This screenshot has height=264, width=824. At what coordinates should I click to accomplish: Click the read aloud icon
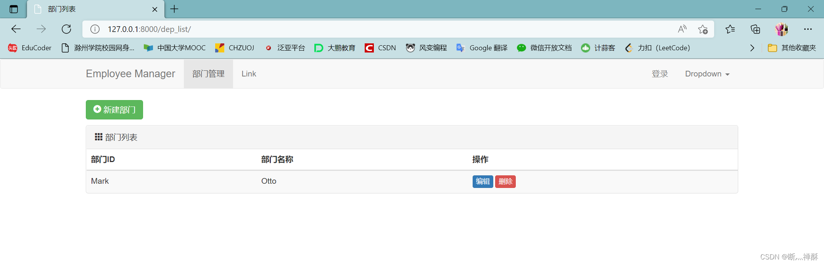pyautogui.click(x=682, y=29)
